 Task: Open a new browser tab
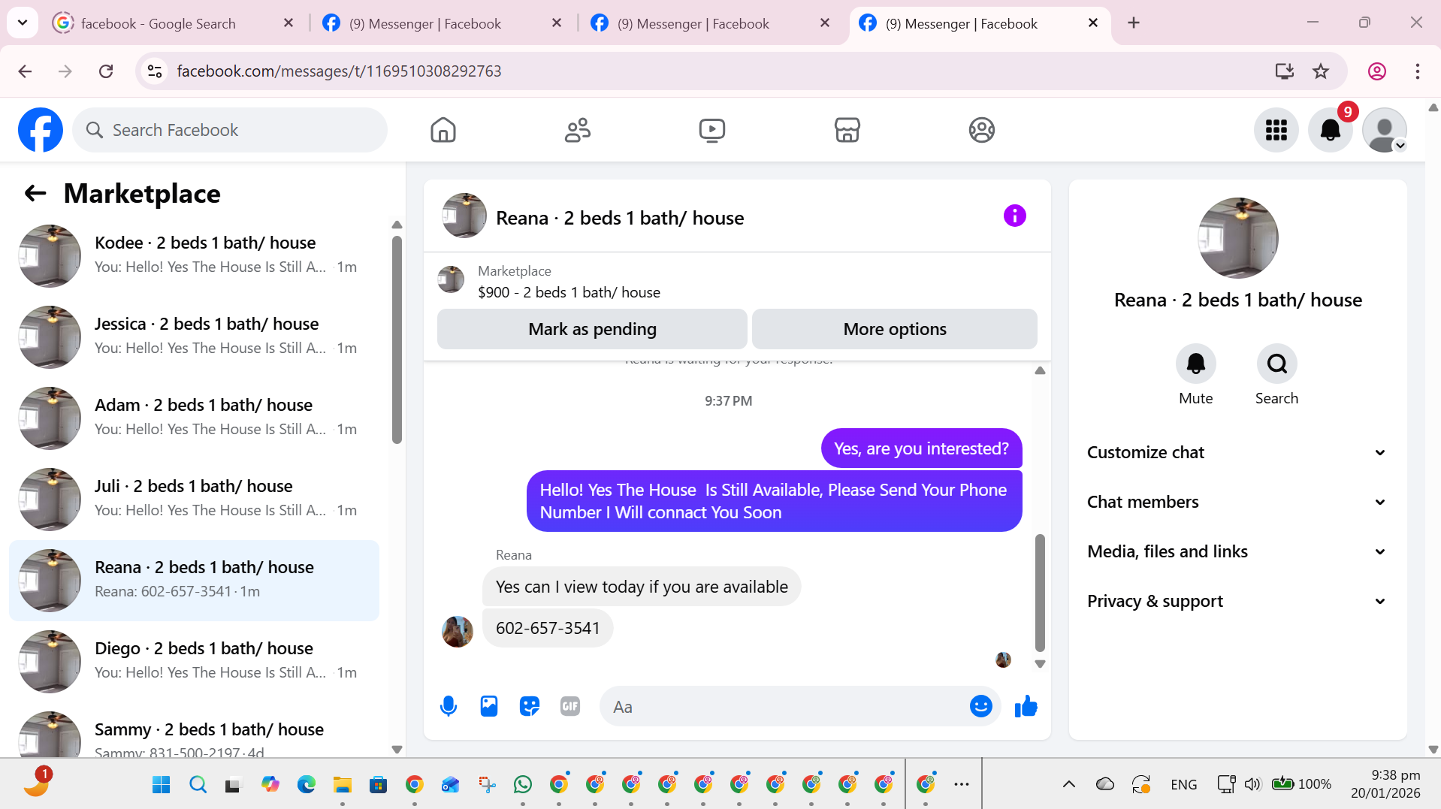(x=1134, y=23)
